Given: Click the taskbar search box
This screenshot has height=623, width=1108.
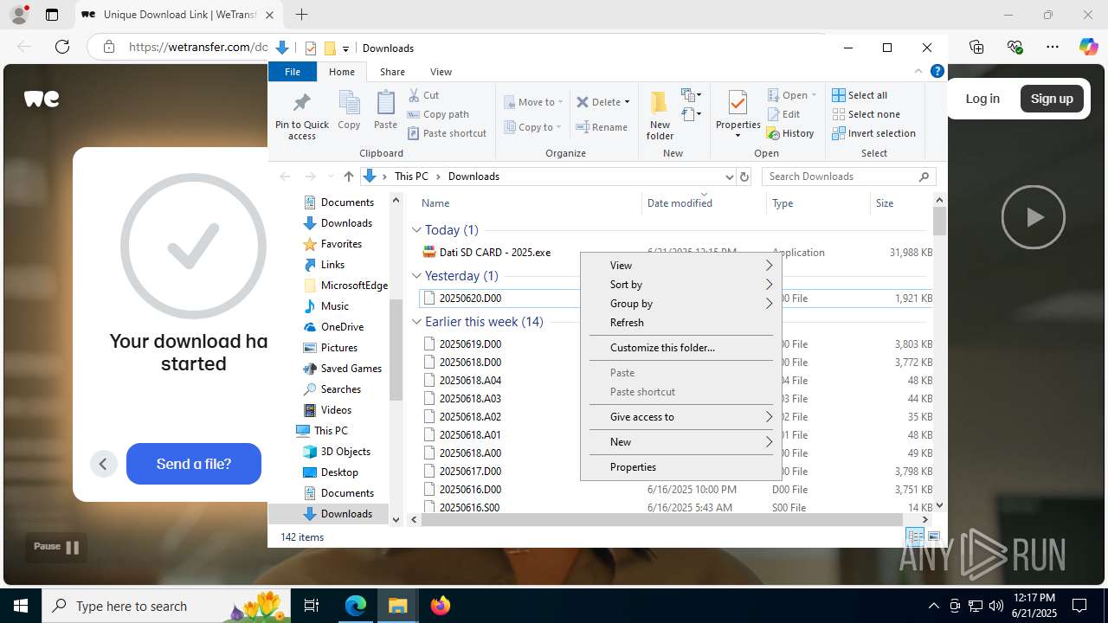Looking at the screenshot, I should 164,606.
